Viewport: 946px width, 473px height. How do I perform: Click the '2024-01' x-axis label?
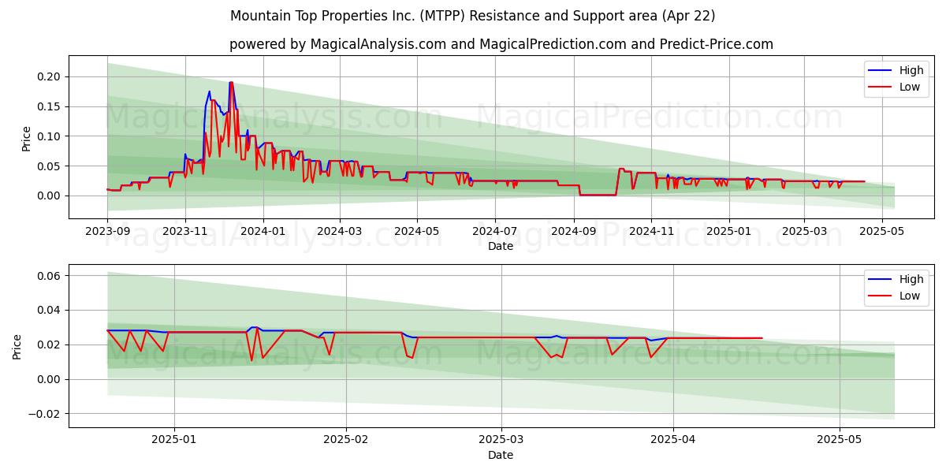[x=263, y=232]
